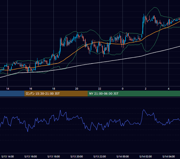Click the 5/13 14:00 time label
Viewport: 180px width, 159px height.
pyautogui.click(x=8, y=156)
